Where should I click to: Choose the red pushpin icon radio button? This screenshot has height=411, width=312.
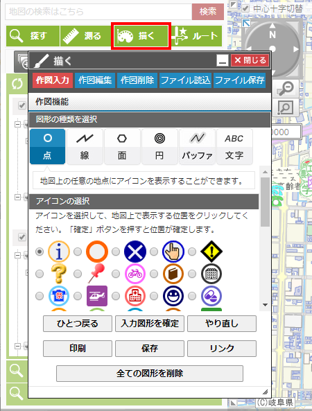coord(78,274)
